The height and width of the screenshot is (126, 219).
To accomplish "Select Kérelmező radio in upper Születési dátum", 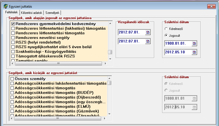I will (166, 29).
